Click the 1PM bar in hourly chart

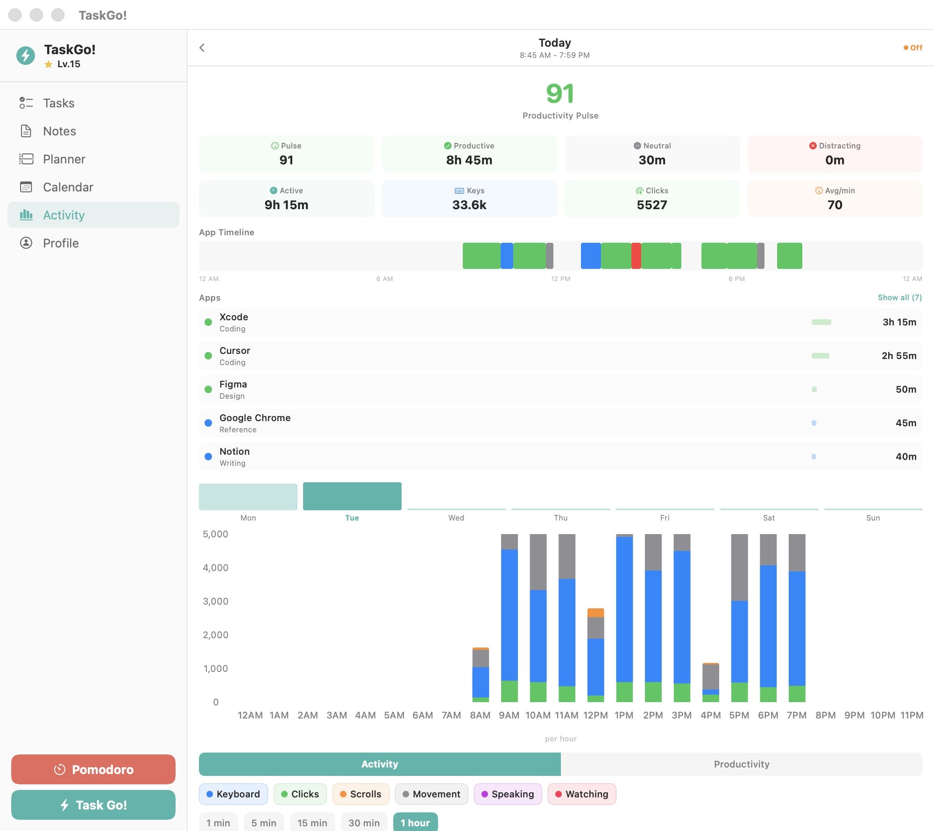[x=624, y=618]
